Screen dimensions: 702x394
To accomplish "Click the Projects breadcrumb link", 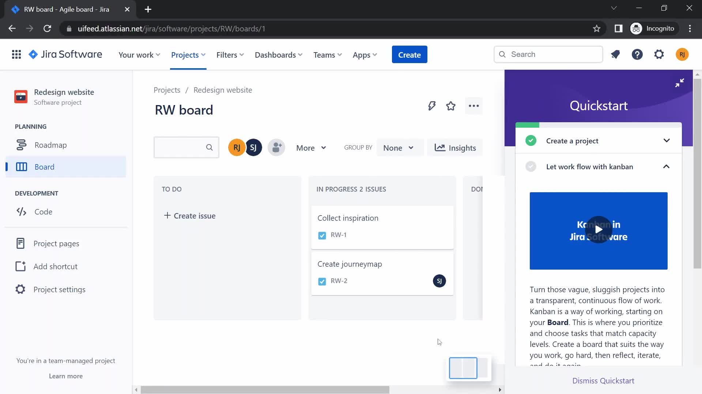I will tap(167, 90).
